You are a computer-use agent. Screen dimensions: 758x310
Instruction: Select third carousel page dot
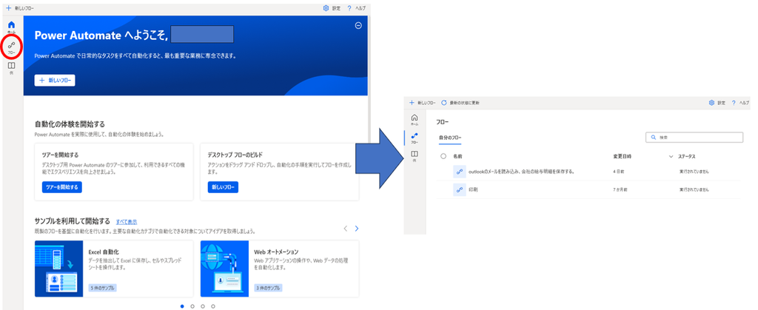pos(203,306)
